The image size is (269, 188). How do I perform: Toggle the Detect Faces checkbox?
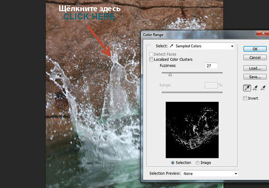[151, 54]
